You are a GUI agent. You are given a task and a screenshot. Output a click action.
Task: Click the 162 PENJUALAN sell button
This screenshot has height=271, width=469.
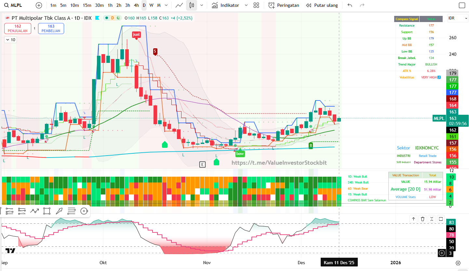tap(18, 29)
